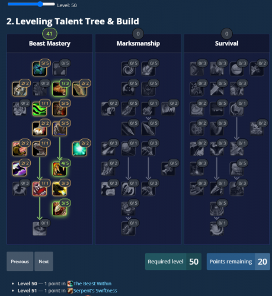272x296 pixels.
Task: Click the level slider handle
Action: tap(40, 4)
